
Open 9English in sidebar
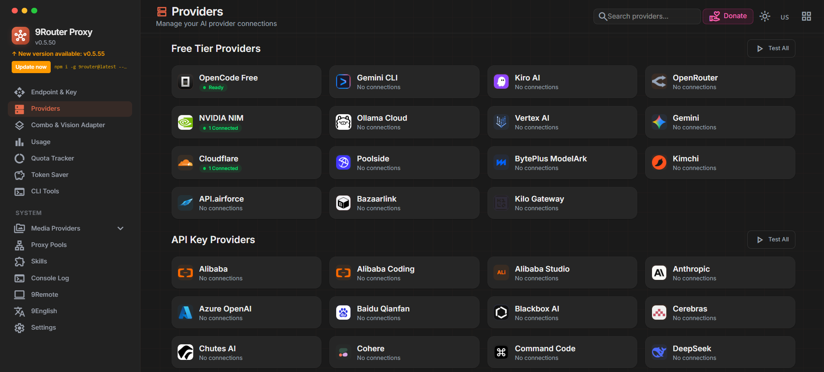(x=70, y=311)
